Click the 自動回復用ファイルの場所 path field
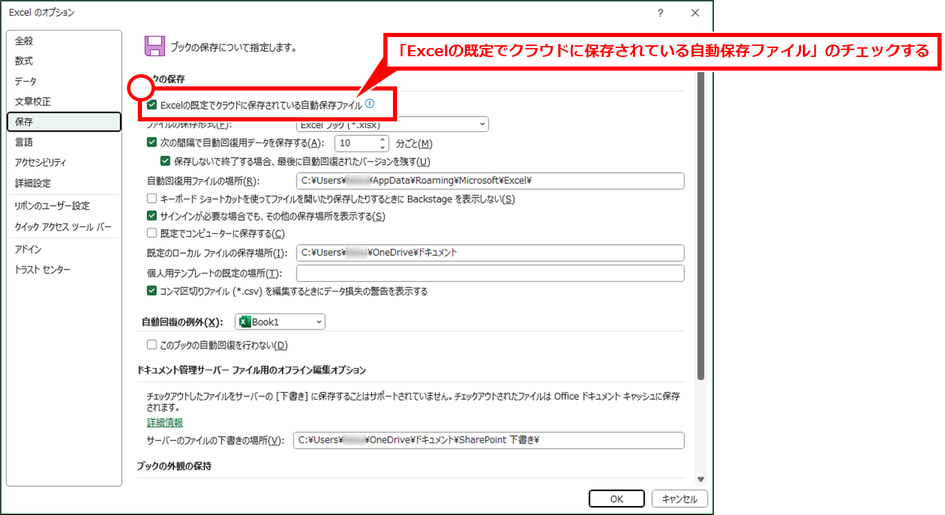The image size is (945, 515). (x=490, y=181)
